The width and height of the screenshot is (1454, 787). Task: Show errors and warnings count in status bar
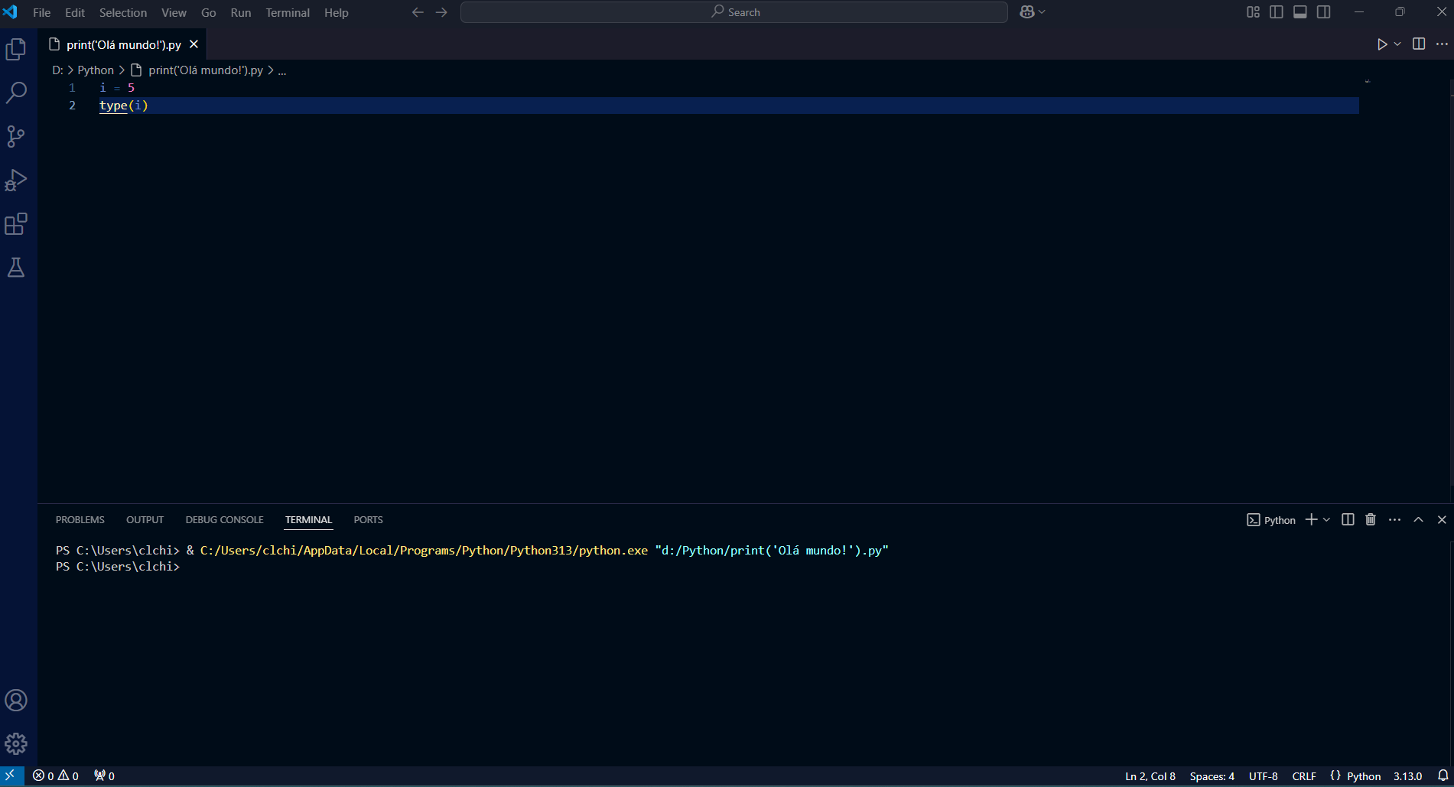pos(56,776)
